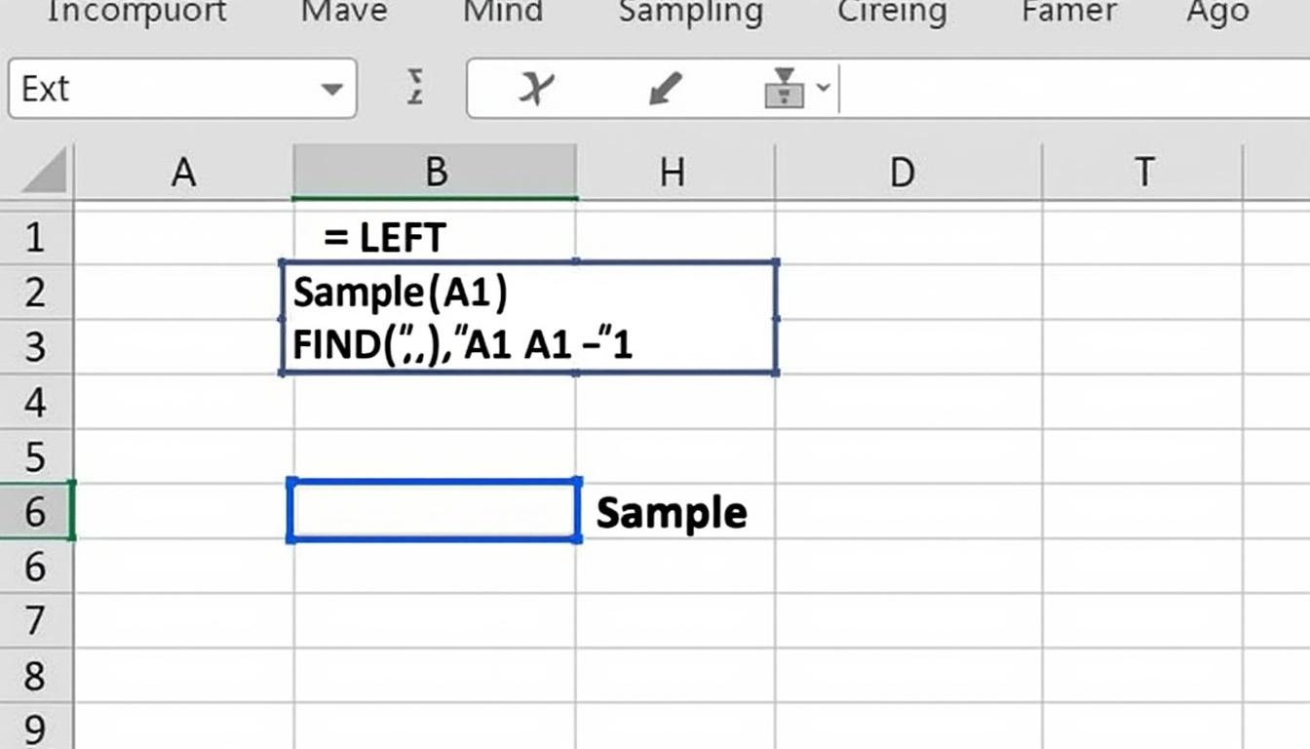This screenshot has height=749, width=1310.
Task: Open the Name Box dropdown arrow
Action: pos(331,89)
